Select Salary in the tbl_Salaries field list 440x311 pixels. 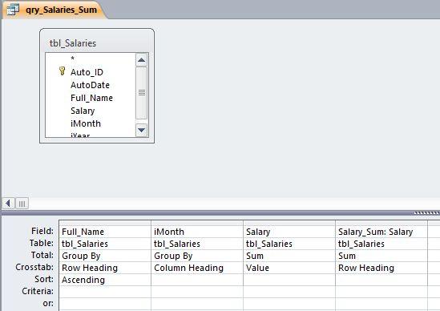83,111
